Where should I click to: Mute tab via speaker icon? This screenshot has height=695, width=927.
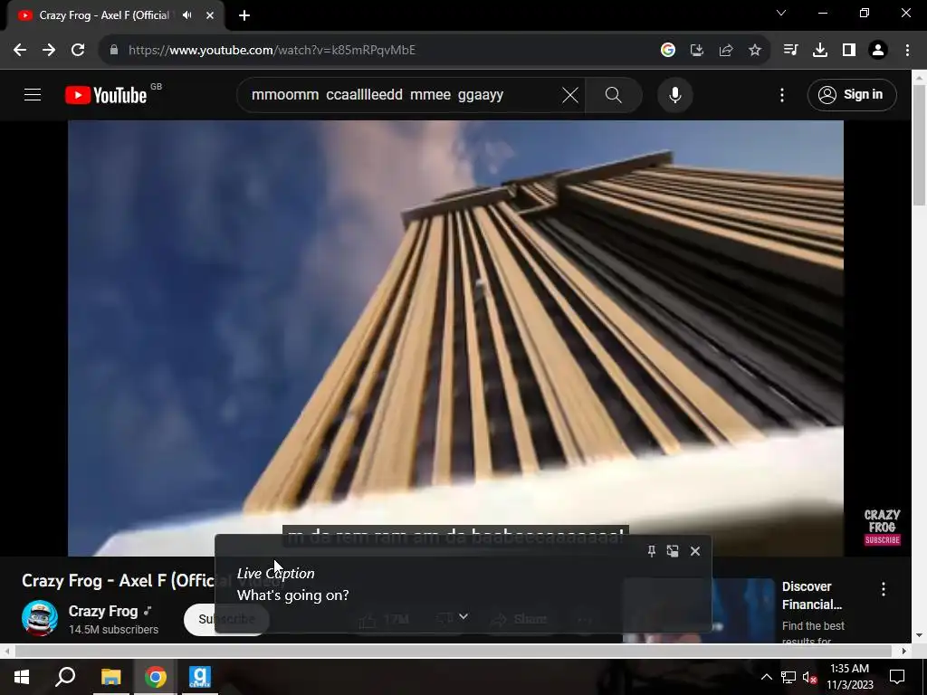pos(187,15)
